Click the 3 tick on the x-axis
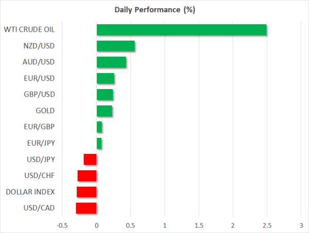The height and width of the screenshot is (233, 309). pyautogui.click(x=301, y=225)
